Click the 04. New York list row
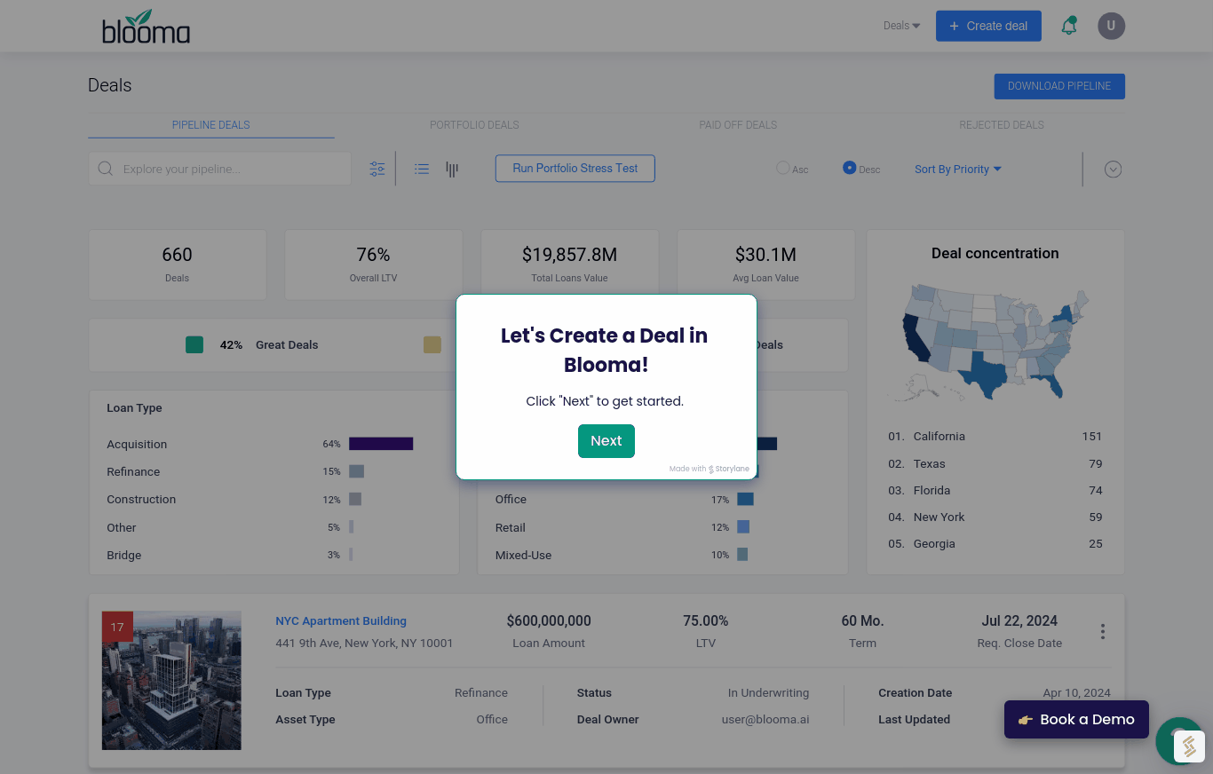 (995, 517)
